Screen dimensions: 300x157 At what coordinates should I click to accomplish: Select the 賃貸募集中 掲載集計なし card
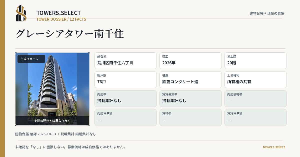point(190,98)
